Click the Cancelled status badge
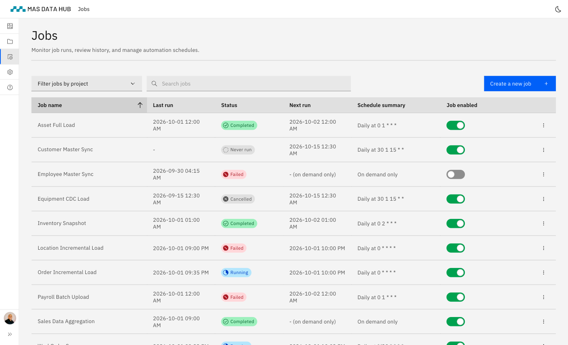 pos(238,199)
